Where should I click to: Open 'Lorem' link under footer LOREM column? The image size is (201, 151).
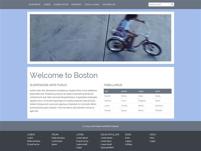[30, 138]
